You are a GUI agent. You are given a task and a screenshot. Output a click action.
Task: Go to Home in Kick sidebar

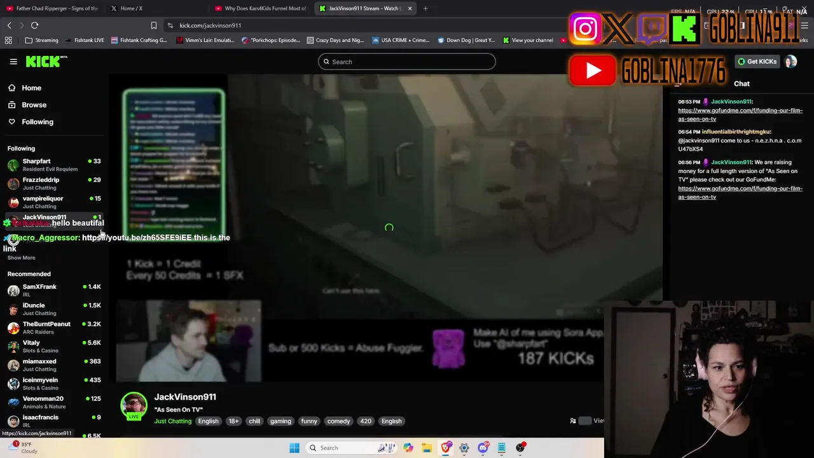pos(31,88)
